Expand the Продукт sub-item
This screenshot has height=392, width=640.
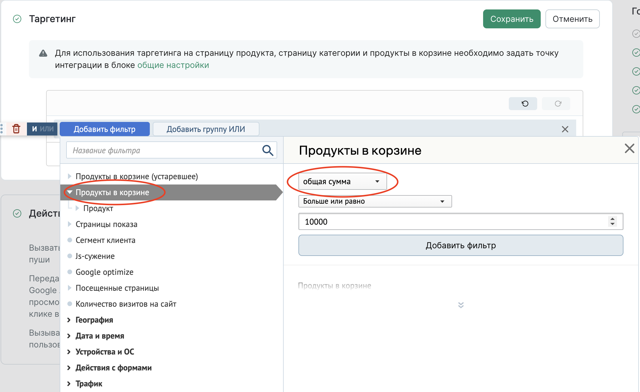click(77, 208)
